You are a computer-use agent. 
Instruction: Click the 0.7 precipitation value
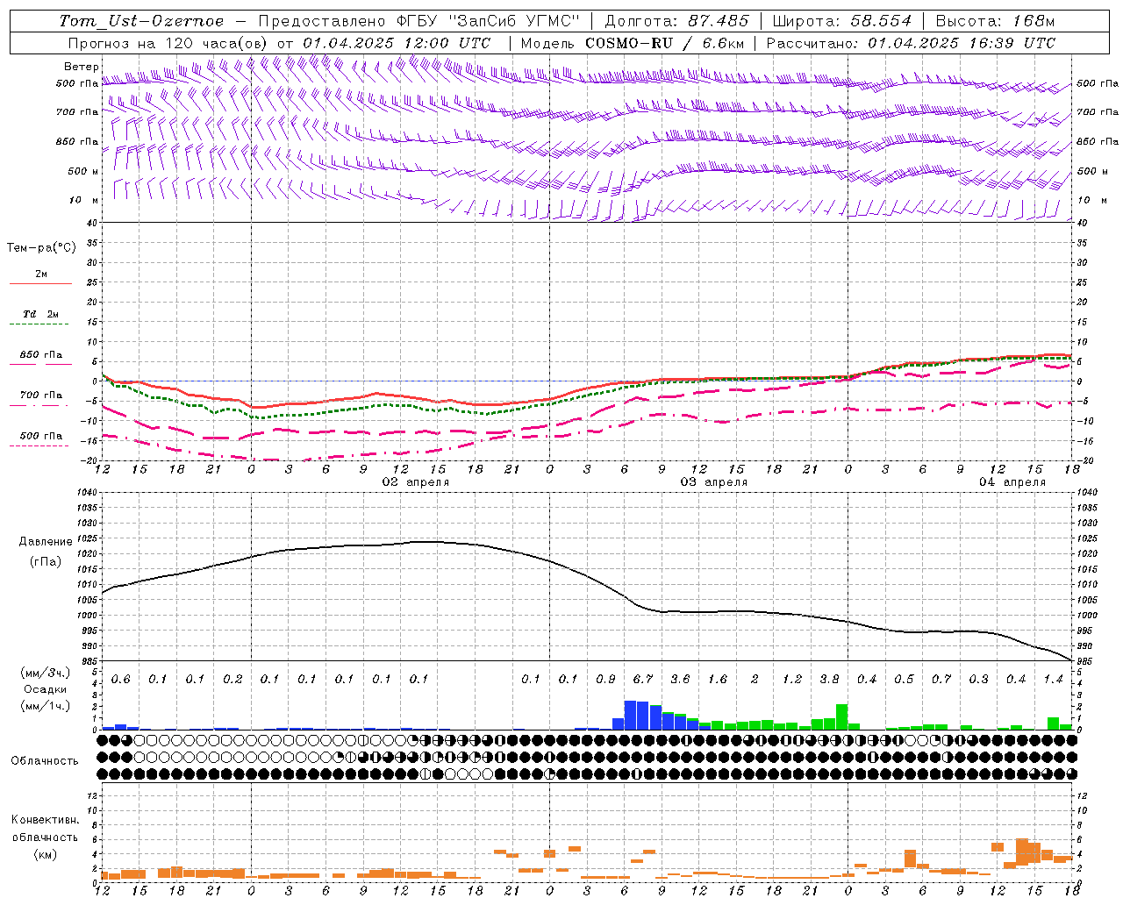click(941, 680)
